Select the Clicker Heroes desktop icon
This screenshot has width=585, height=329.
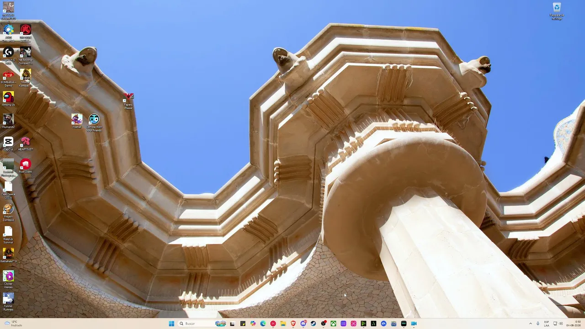point(8,280)
